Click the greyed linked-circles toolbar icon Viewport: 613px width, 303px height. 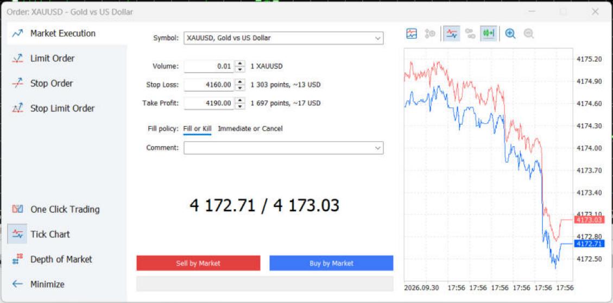click(470, 34)
